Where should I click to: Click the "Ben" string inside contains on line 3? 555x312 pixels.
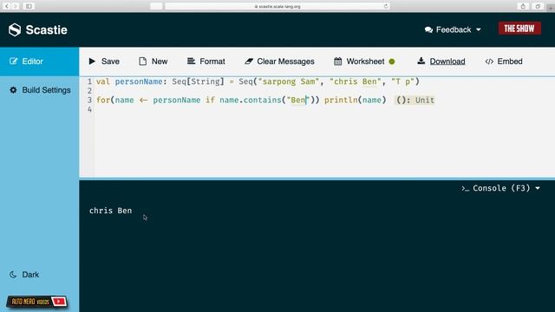pyautogui.click(x=298, y=101)
